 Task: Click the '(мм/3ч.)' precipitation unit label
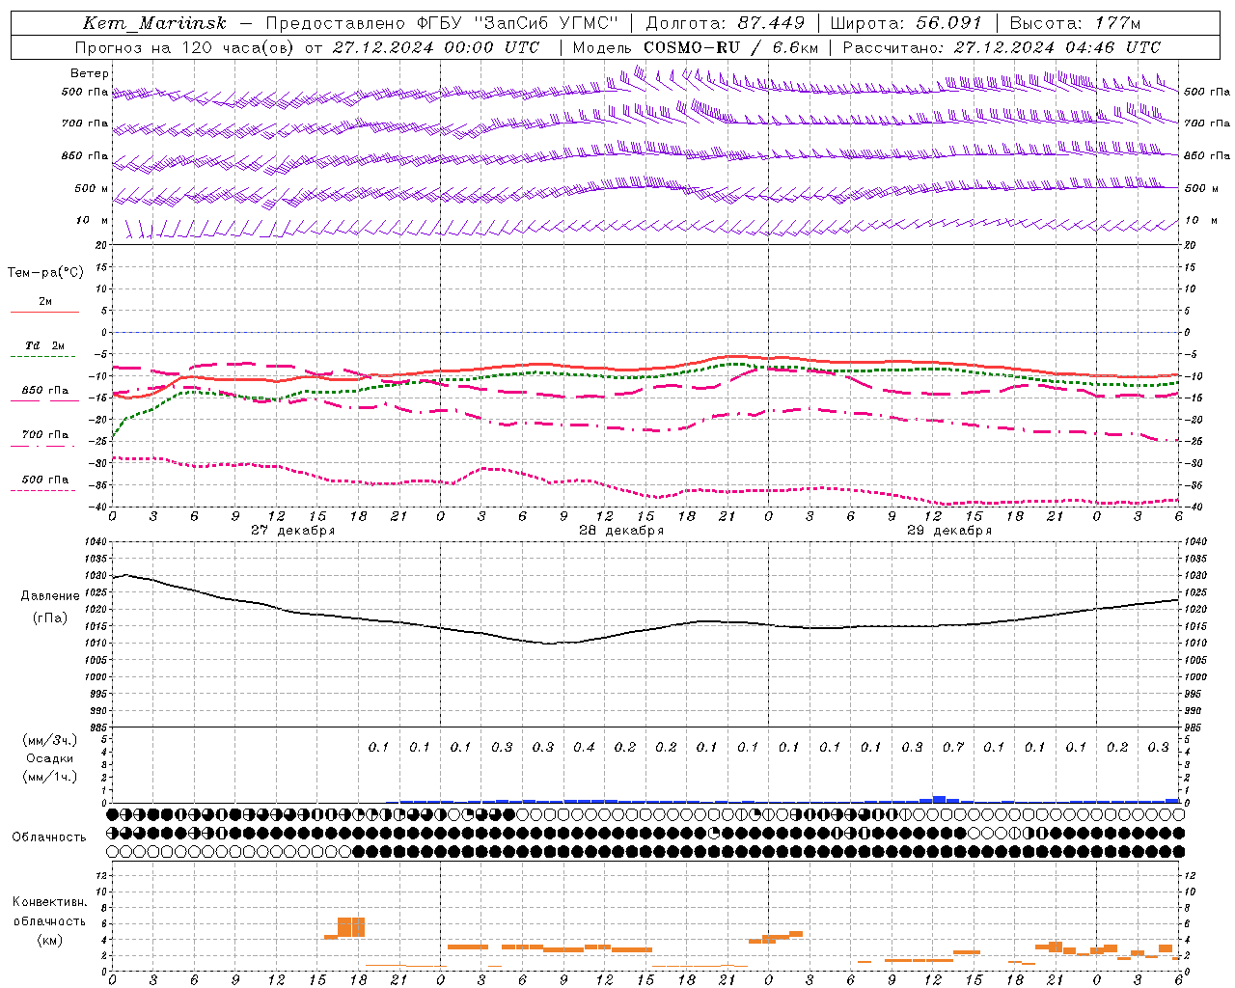click(x=50, y=740)
